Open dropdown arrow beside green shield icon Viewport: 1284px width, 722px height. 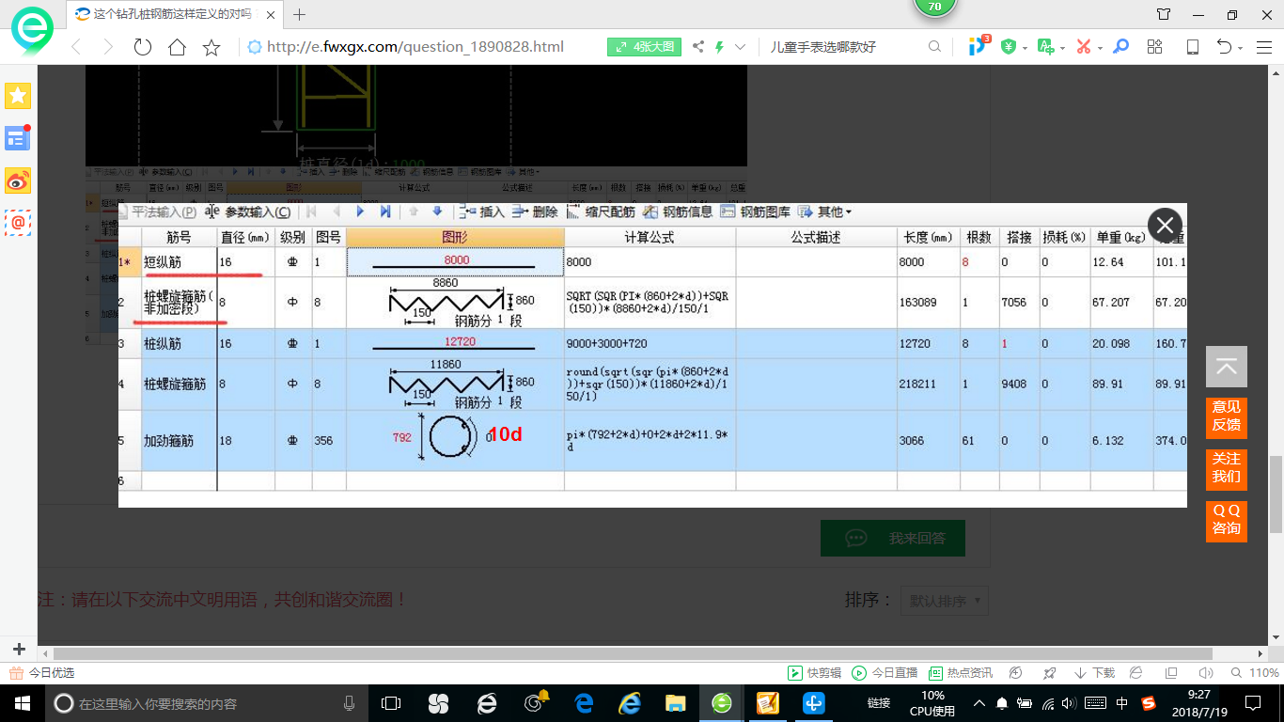pyautogui.click(x=1025, y=47)
